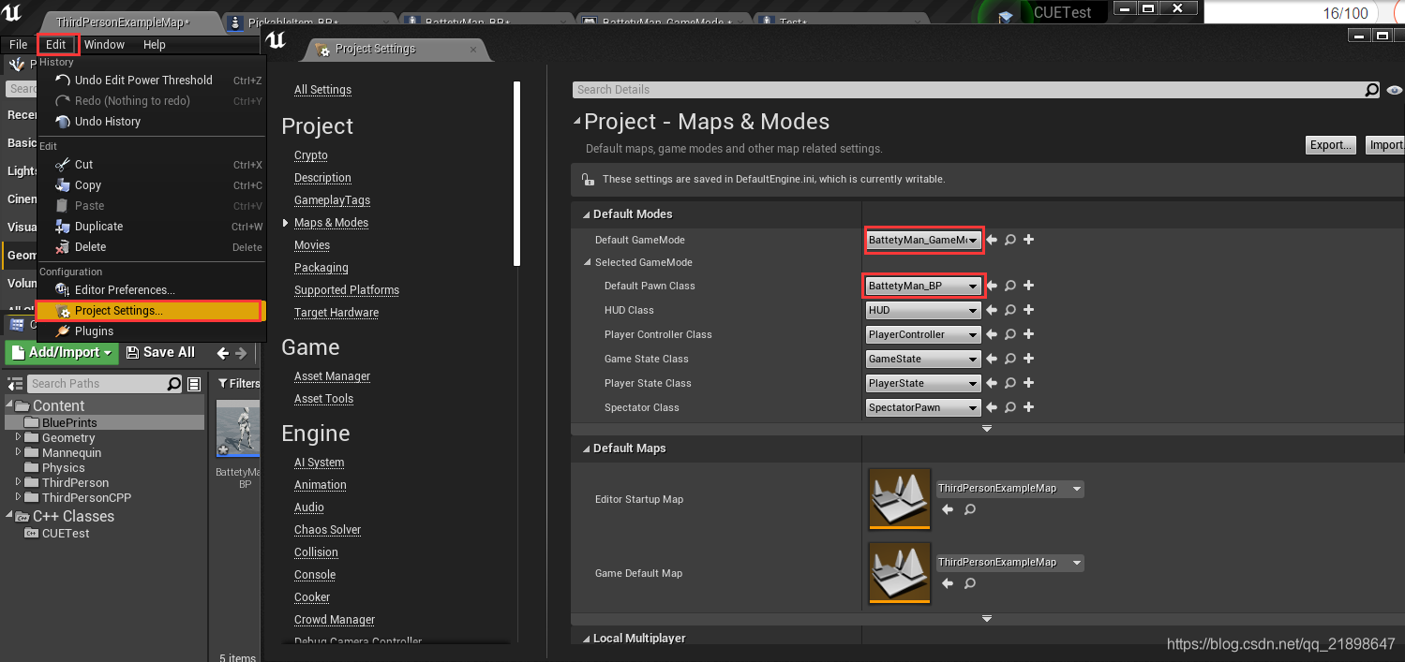1405x662 pixels.
Task: Open Window menu
Action: tap(104, 44)
